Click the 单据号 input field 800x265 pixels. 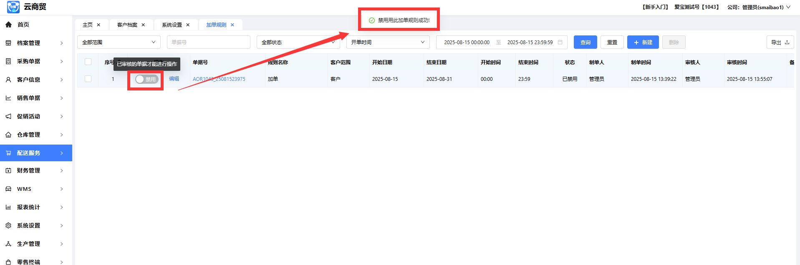click(208, 42)
